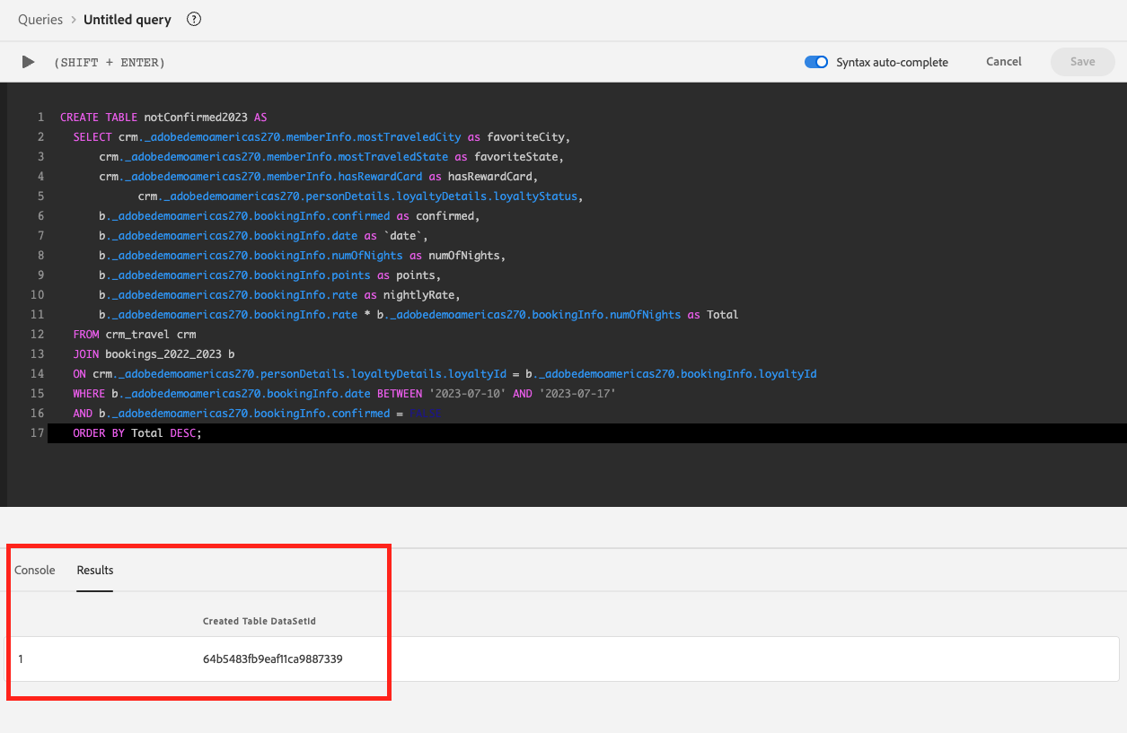Click the Untitled query title

point(128,19)
